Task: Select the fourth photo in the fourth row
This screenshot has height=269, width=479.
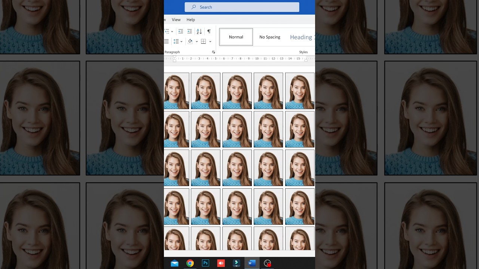Action: pyautogui.click(x=268, y=207)
